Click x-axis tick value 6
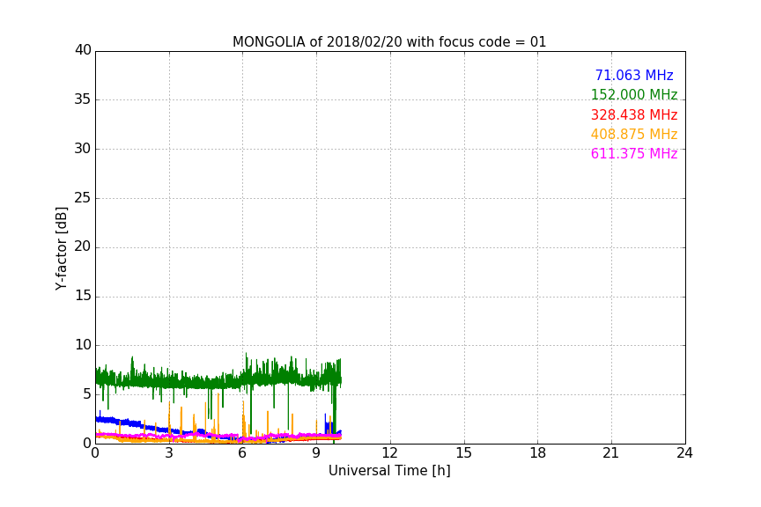Viewport: 761px width, 507px height. pos(242,453)
